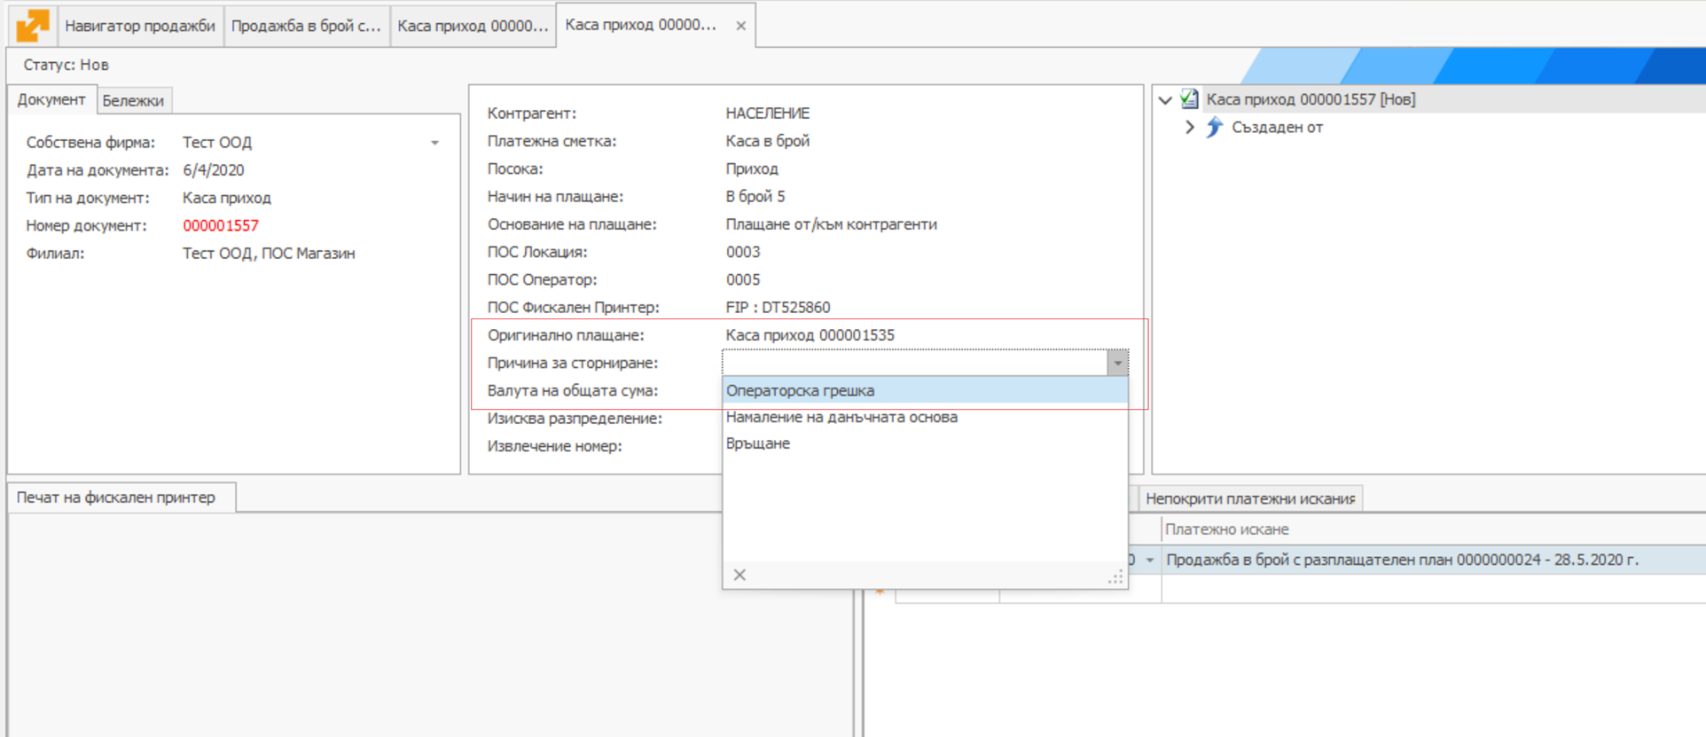
Task: Click the orange application logo icon
Action: click(33, 25)
